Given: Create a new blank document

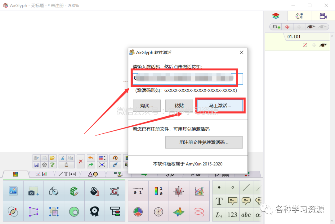Looking at the screenshot, I should tap(44, 158).
